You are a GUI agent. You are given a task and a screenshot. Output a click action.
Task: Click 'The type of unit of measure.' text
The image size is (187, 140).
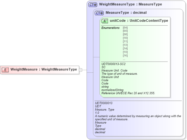[x=120, y=74]
